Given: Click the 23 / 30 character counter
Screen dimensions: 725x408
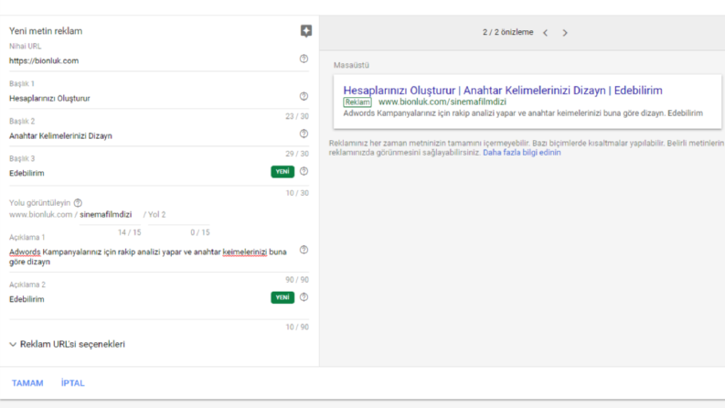Looking at the screenshot, I should (x=297, y=116).
